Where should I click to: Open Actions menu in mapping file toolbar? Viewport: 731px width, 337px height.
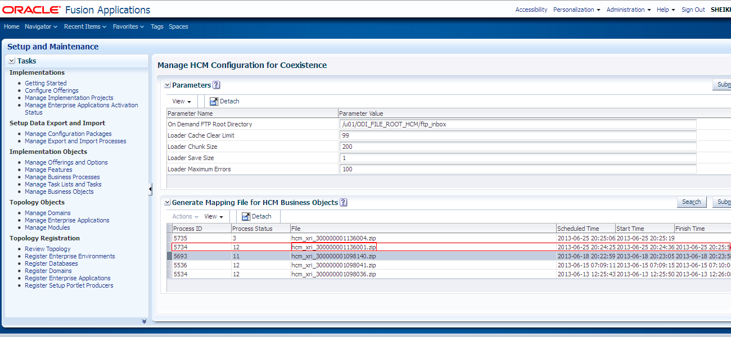coord(185,217)
